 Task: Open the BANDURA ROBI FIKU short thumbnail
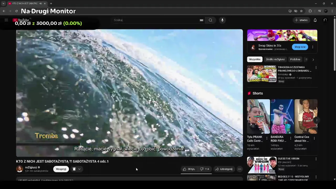click(282, 117)
